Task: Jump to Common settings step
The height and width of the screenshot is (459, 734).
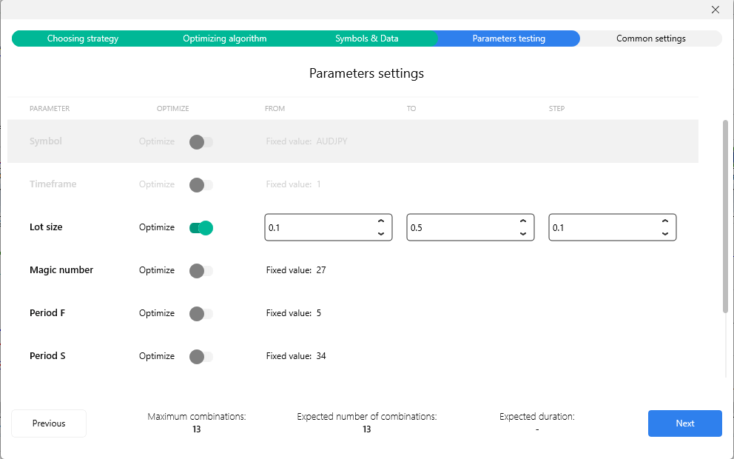Action: coord(650,38)
